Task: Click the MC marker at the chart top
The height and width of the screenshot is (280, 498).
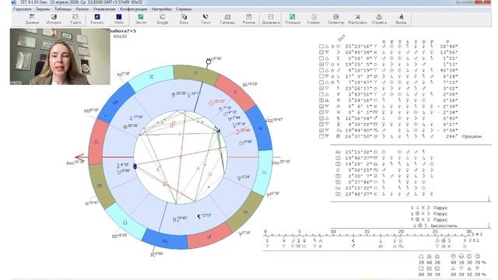Action: point(209,61)
